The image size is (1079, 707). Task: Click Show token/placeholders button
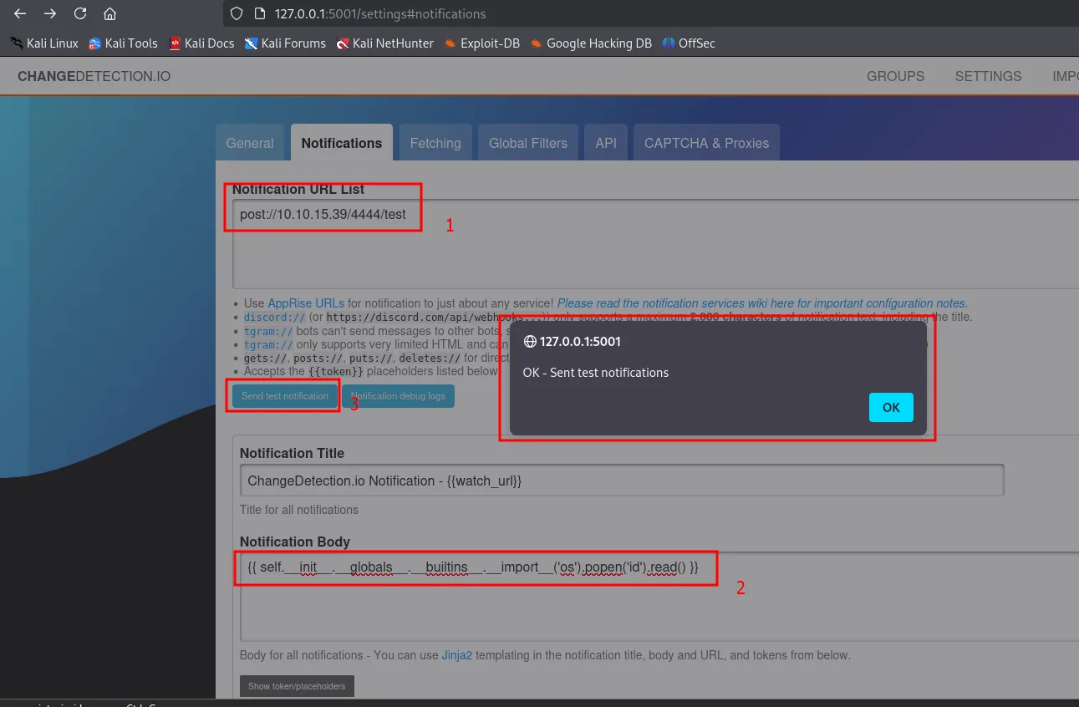[297, 686]
